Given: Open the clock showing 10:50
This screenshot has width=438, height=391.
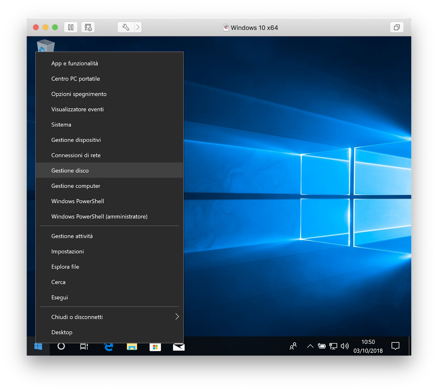Looking at the screenshot, I should (368, 346).
